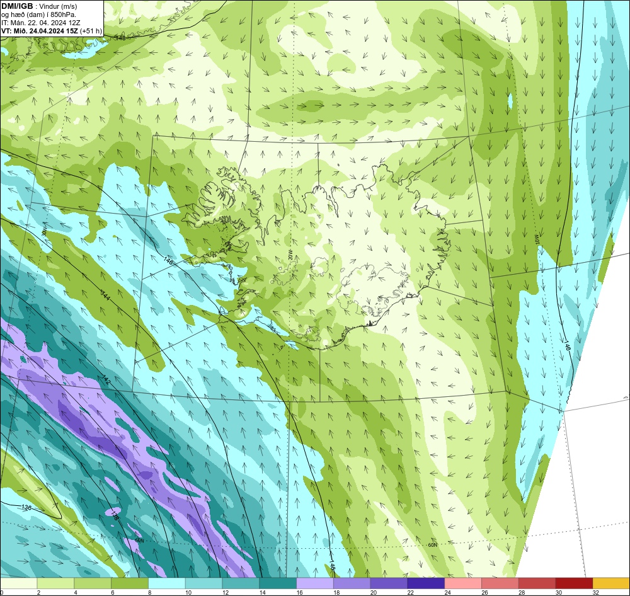Click the legend tick label 32
The image size is (630, 596).
(596, 592)
